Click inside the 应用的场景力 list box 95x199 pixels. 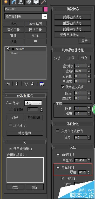(x=25, y=170)
